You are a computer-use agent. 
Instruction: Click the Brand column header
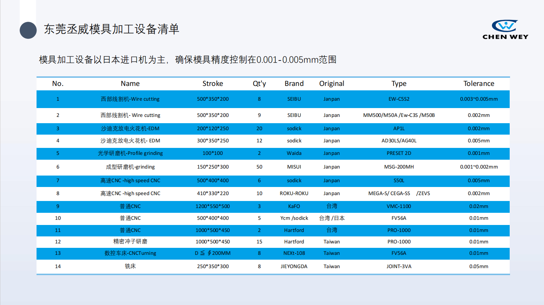tap(294, 84)
